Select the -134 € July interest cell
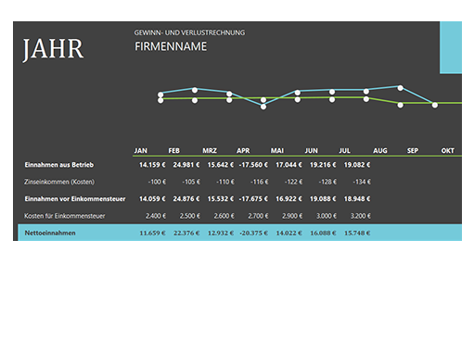 (x=361, y=182)
